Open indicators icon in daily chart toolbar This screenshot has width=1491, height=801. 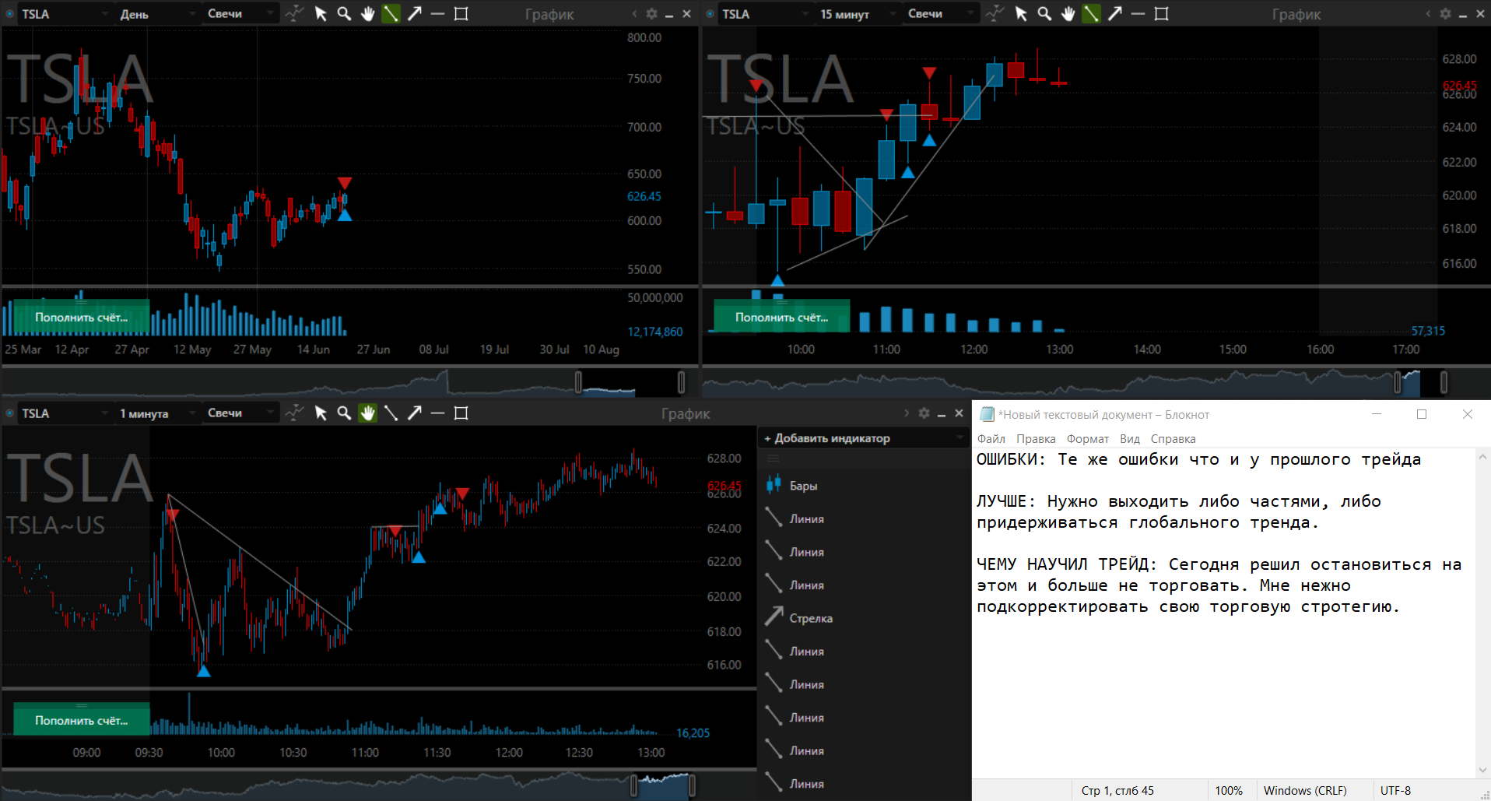(294, 13)
